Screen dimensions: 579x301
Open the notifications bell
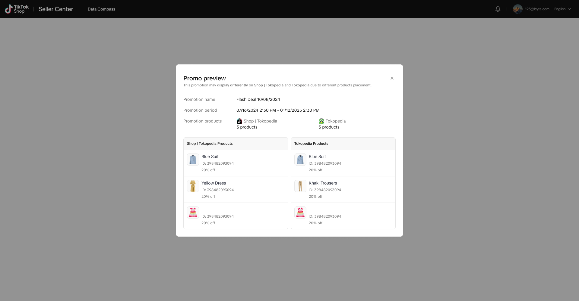tap(498, 9)
